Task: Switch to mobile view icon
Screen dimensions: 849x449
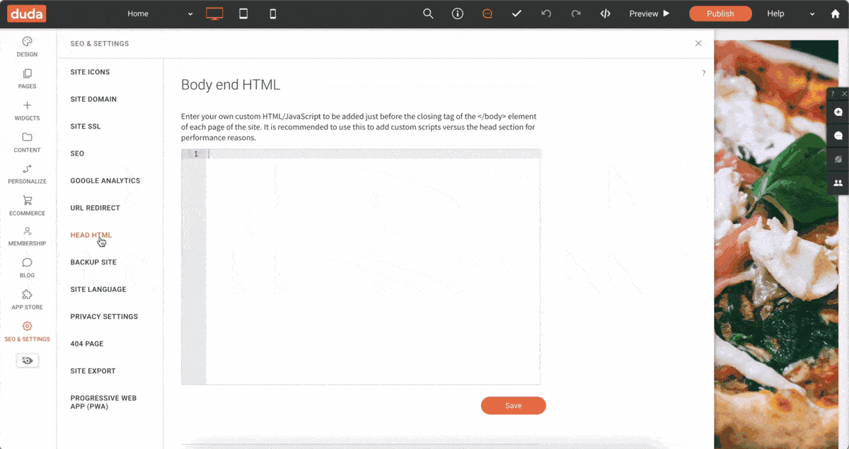Action: tap(273, 13)
